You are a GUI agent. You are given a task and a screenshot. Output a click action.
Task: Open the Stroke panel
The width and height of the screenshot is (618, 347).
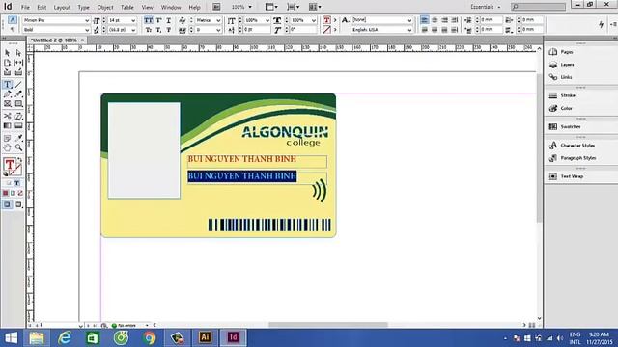click(568, 95)
